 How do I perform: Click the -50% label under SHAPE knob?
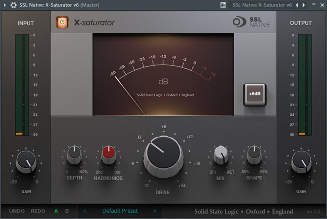pyautogui.click(x=245, y=172)
